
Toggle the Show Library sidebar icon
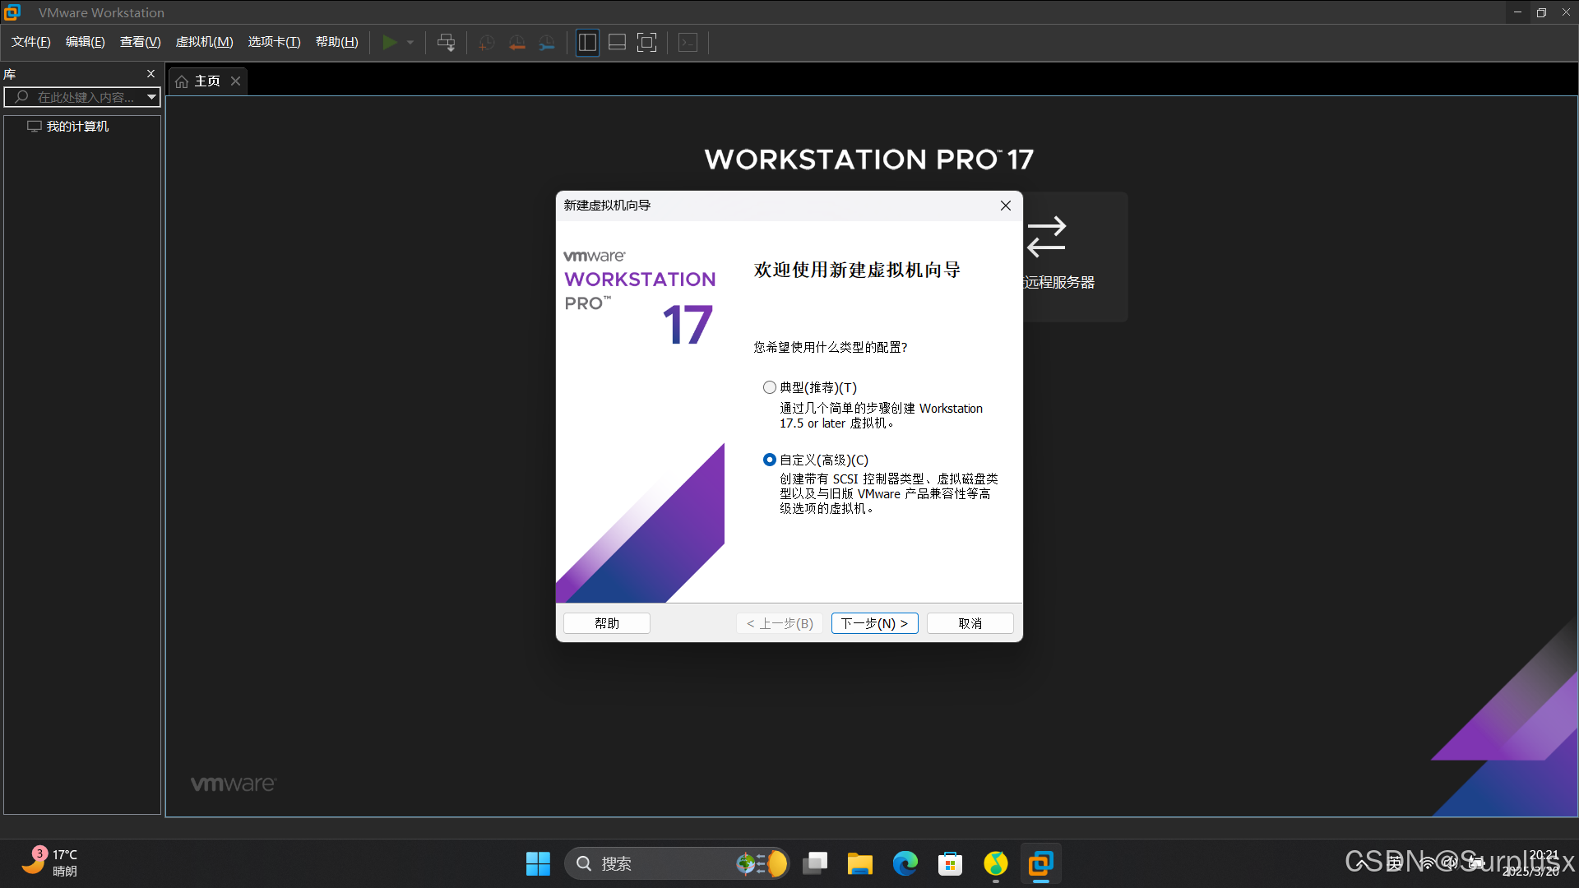587,42
